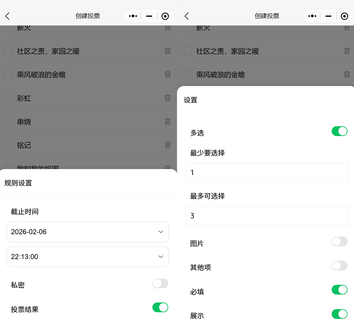
Task: Remove the 铭记 option via trash icon
Action: point(167,145)
